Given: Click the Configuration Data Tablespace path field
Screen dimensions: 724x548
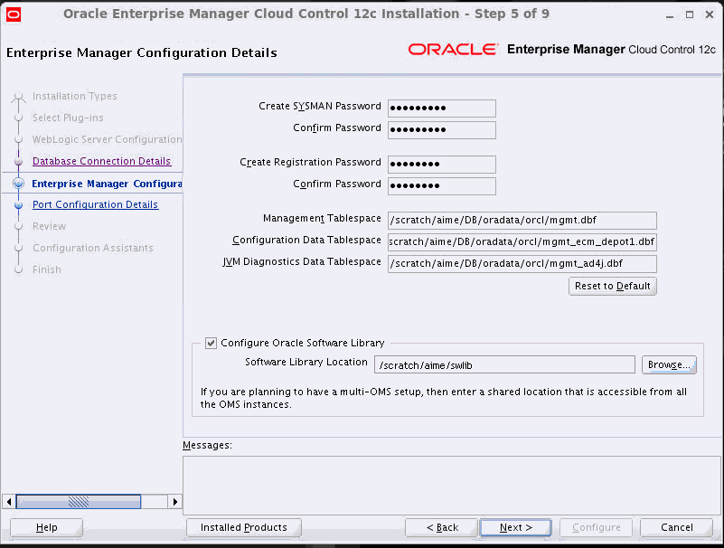Looking at the screenshot, I should point(522,242).
